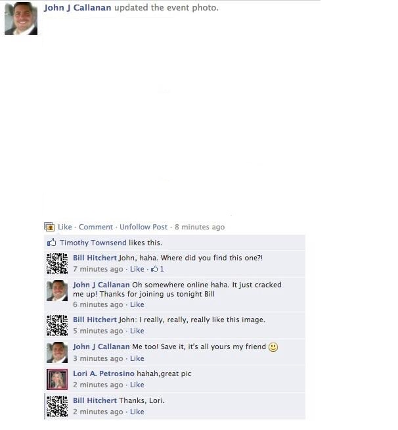Like Bill's 'Where did you find this one' comment
398x430 pixels.
pyautogui.click(x=137, y=269)
